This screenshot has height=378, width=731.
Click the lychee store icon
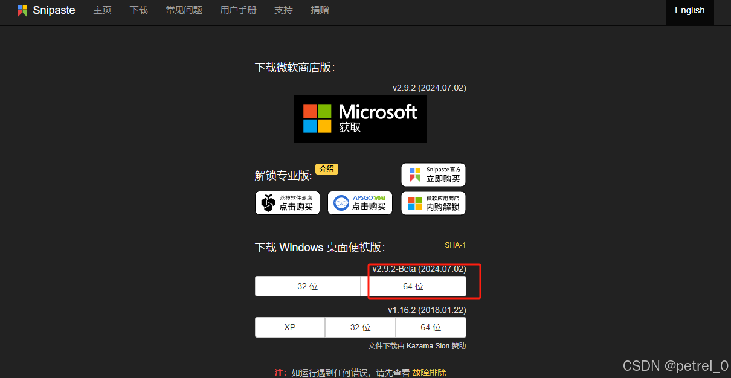coord(268,203)
